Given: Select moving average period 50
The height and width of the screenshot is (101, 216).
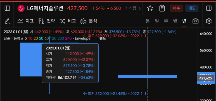Looking at the screenshot, I should pos(41,38).
